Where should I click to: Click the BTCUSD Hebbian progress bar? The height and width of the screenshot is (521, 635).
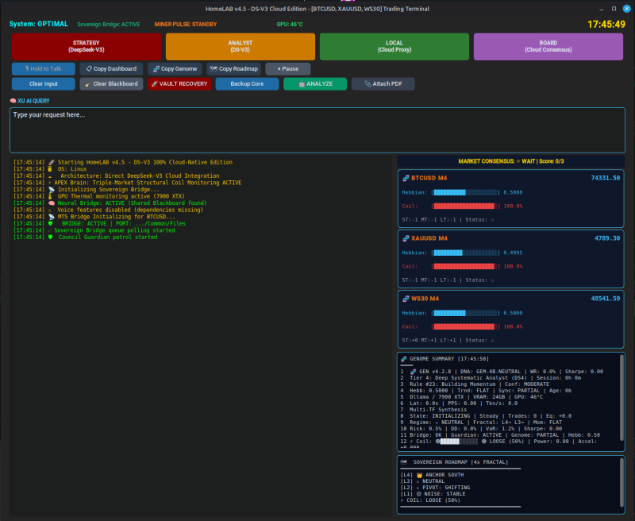pos(465,192)
